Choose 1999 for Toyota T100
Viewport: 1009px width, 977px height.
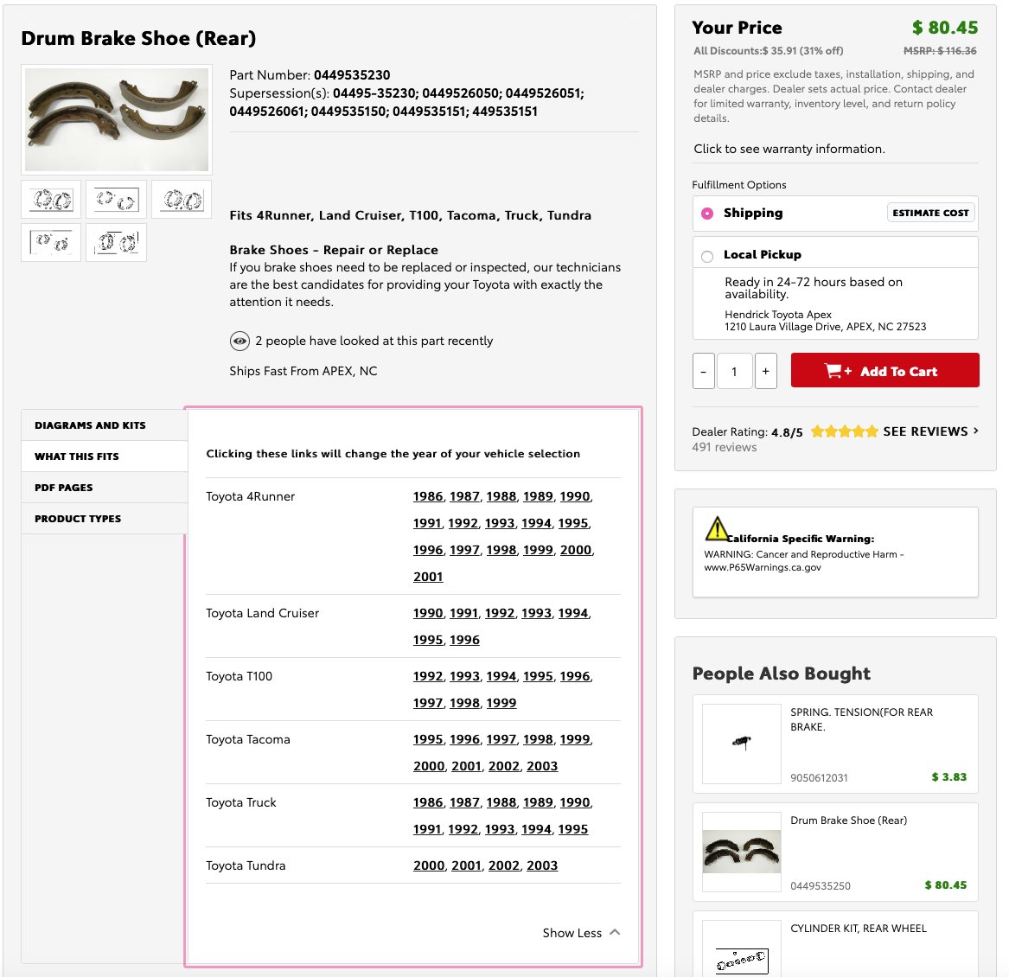[501, 703]
